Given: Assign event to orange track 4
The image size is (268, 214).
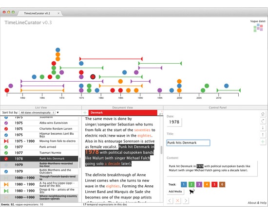Looking at the screenshot, I should coord(207,184).
